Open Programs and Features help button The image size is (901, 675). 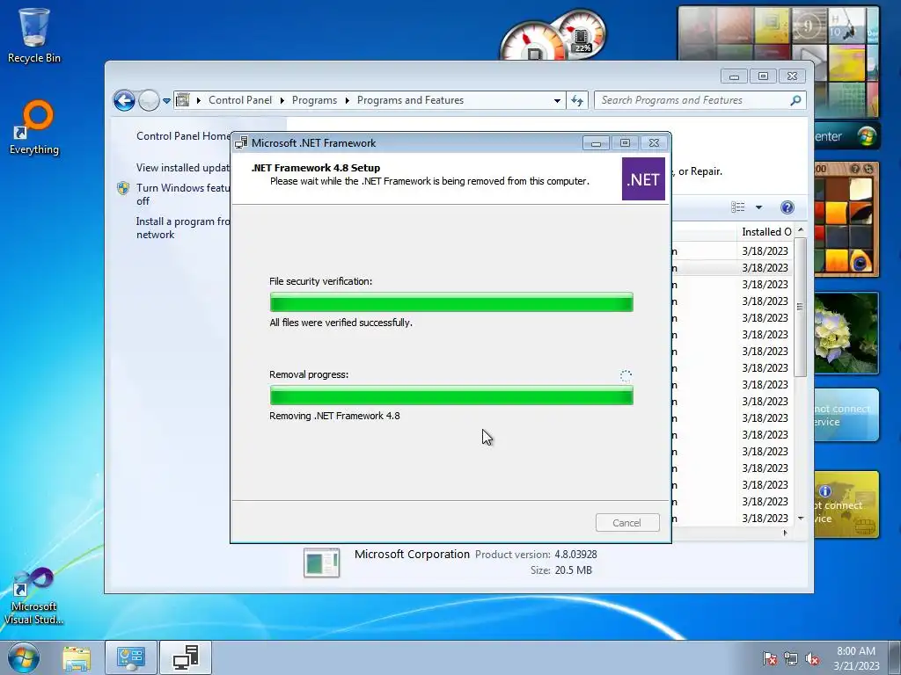pyautogui.click(x=787, y=207)
